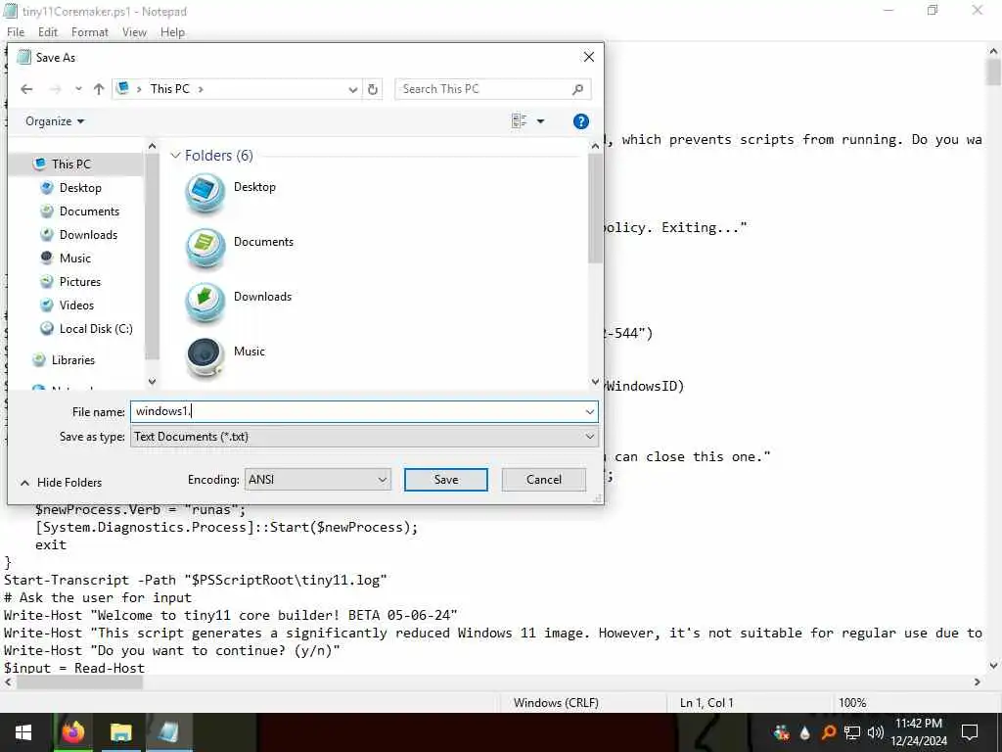
Task: Select Videos in the navigation tree
Action: (76, 305)
